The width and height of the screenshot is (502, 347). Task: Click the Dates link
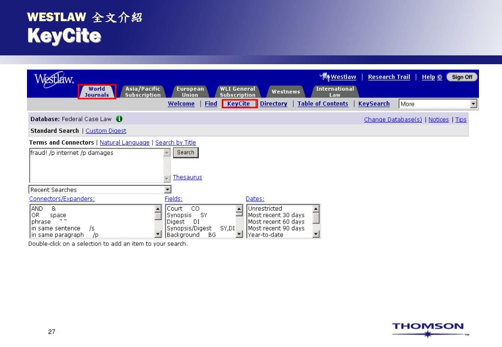(255, 199)
